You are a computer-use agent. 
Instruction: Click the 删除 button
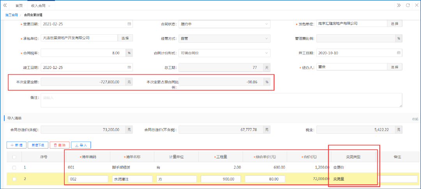point(60,145)
